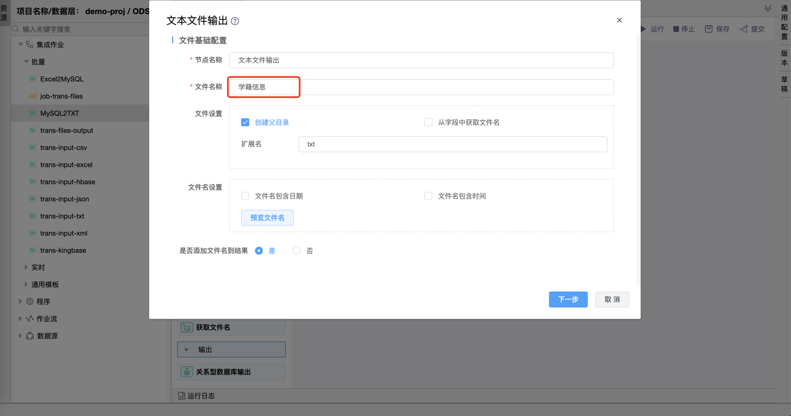
Task: Expand the 实时 tree folder
Action: 26,267
